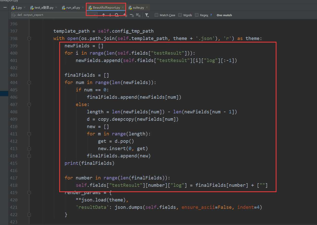
Task: Click the One match result label
Action: [x=224, y=15]
